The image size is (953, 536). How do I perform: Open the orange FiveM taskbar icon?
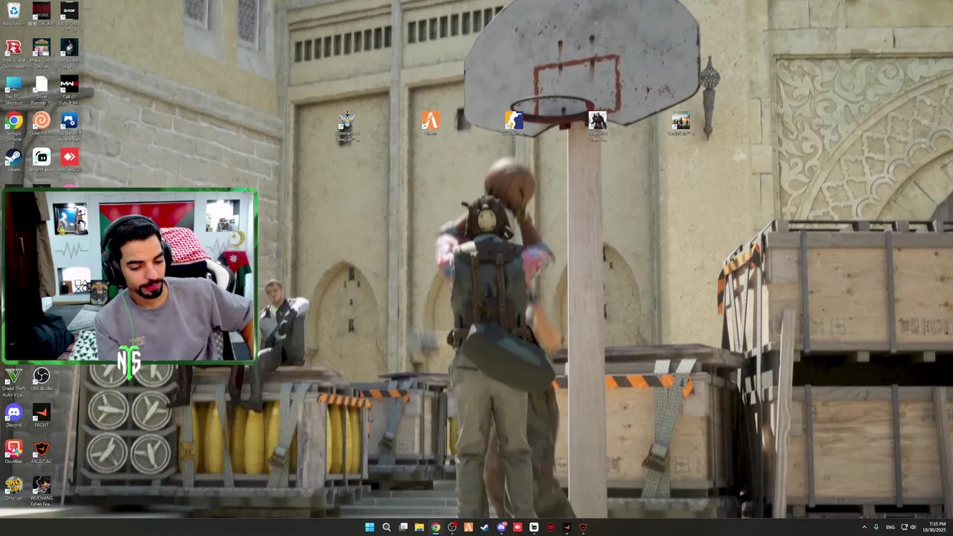(468, 527)
